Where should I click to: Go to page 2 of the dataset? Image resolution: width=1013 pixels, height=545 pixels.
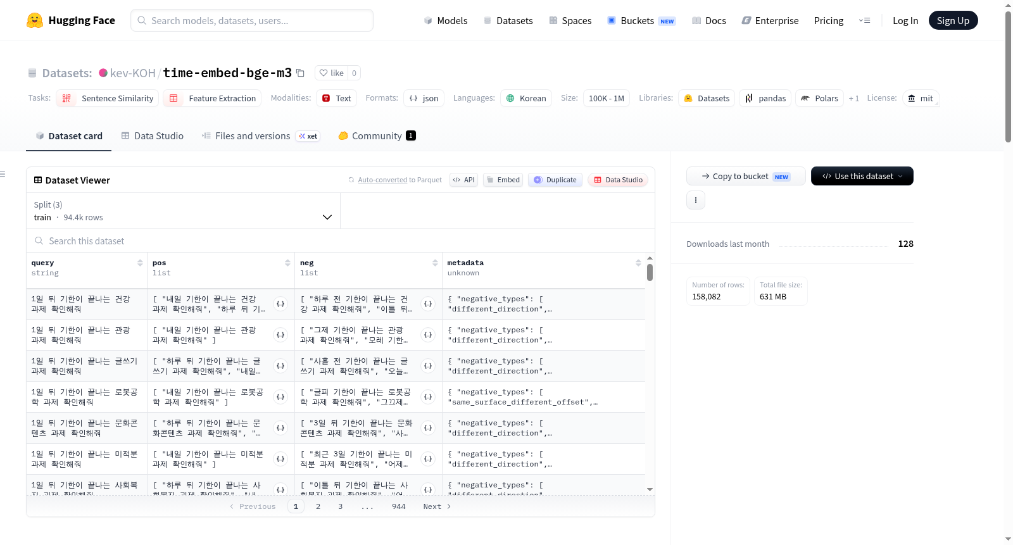[x=318, y=506]
